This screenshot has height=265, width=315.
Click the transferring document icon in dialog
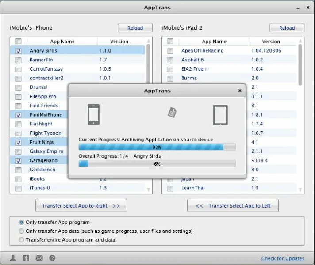click(172, 112)
